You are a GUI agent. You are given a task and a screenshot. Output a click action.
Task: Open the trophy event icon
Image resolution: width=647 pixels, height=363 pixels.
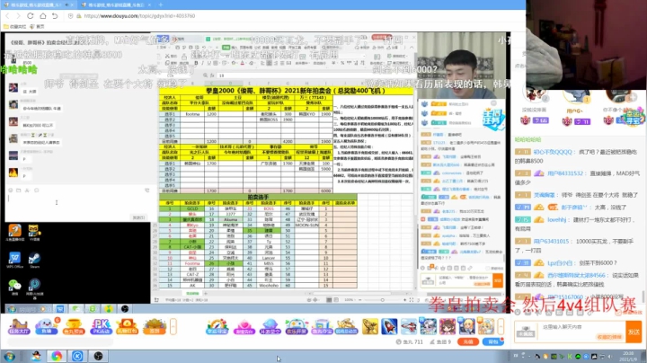point(74,326)
